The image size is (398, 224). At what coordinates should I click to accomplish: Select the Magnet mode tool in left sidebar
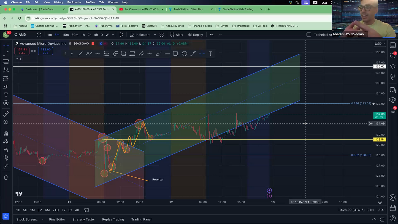[x=6, y=134]
